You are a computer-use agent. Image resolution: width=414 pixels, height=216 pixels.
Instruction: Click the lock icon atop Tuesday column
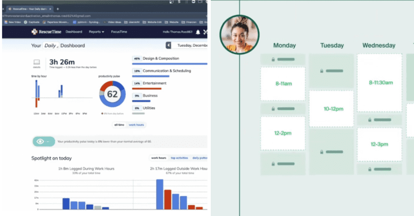click(x=322, y=71)
